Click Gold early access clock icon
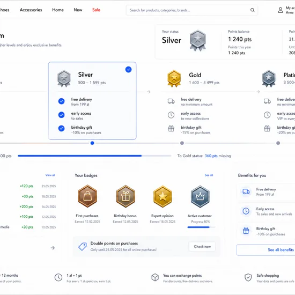The image size is (295, 295). [x=171, y=115]
